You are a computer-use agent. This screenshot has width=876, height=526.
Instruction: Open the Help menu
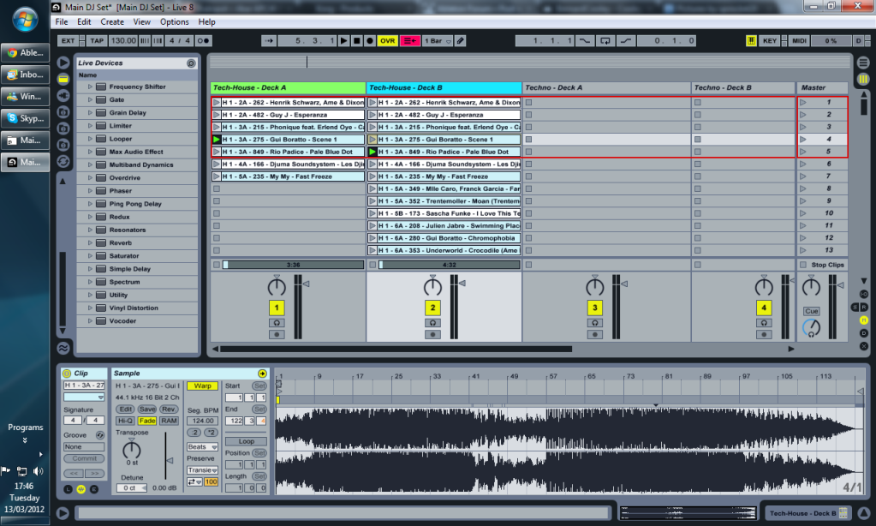(x=206, y=21)
